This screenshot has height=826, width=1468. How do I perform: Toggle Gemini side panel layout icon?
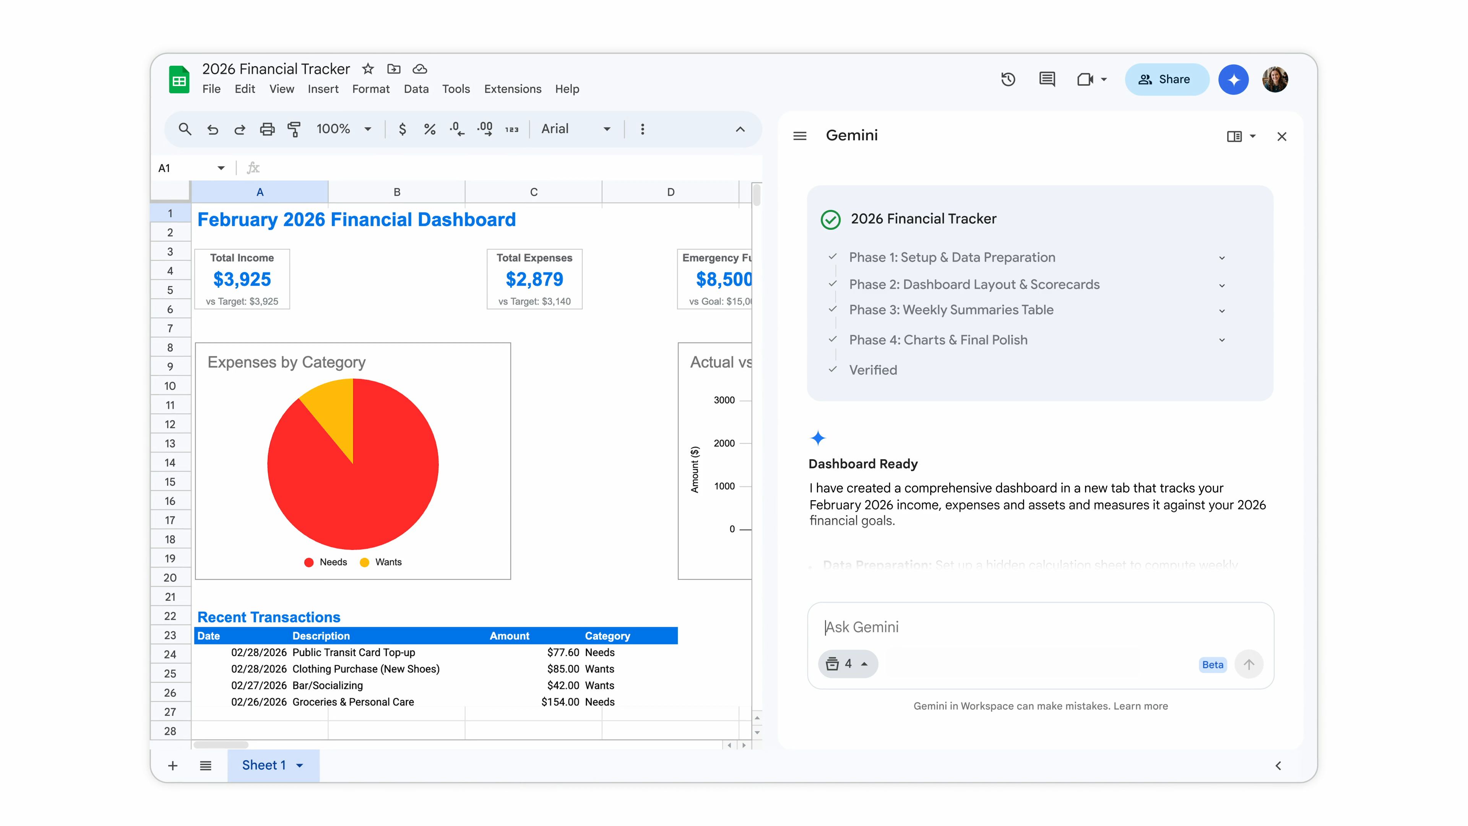1234,136
